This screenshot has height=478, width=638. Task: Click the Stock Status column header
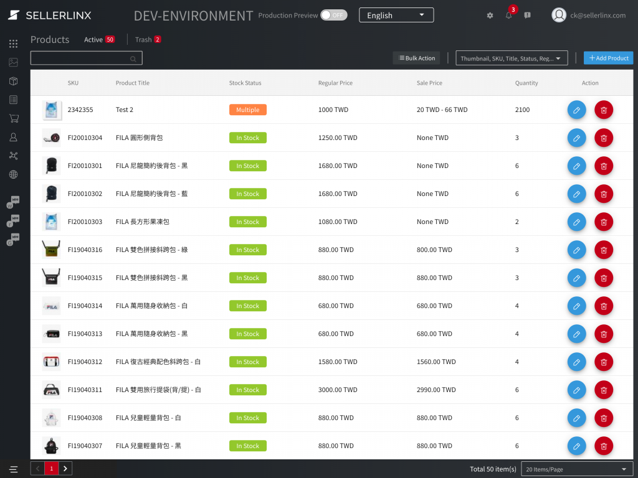pyautogui.click(x=245, y=83)
